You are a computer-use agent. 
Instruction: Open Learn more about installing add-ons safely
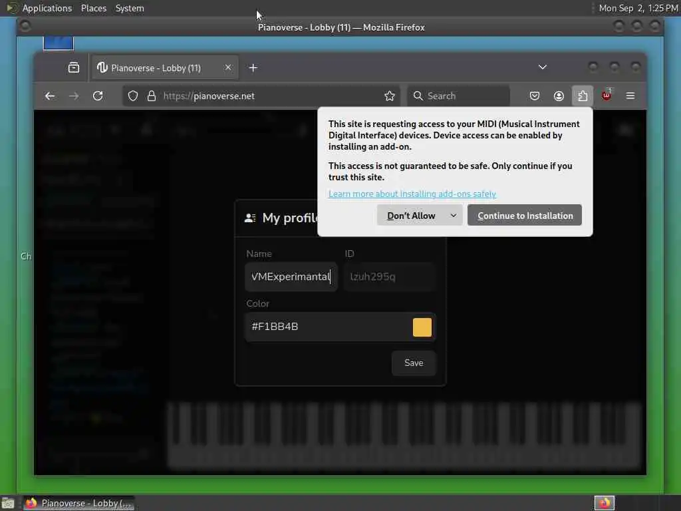click(412, 194)
